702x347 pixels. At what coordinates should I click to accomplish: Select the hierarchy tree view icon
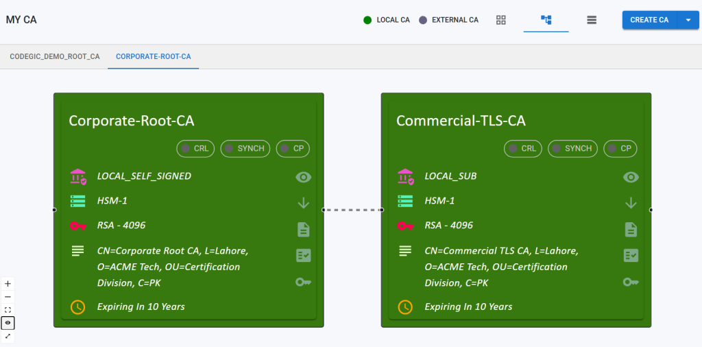click(546, 20)
